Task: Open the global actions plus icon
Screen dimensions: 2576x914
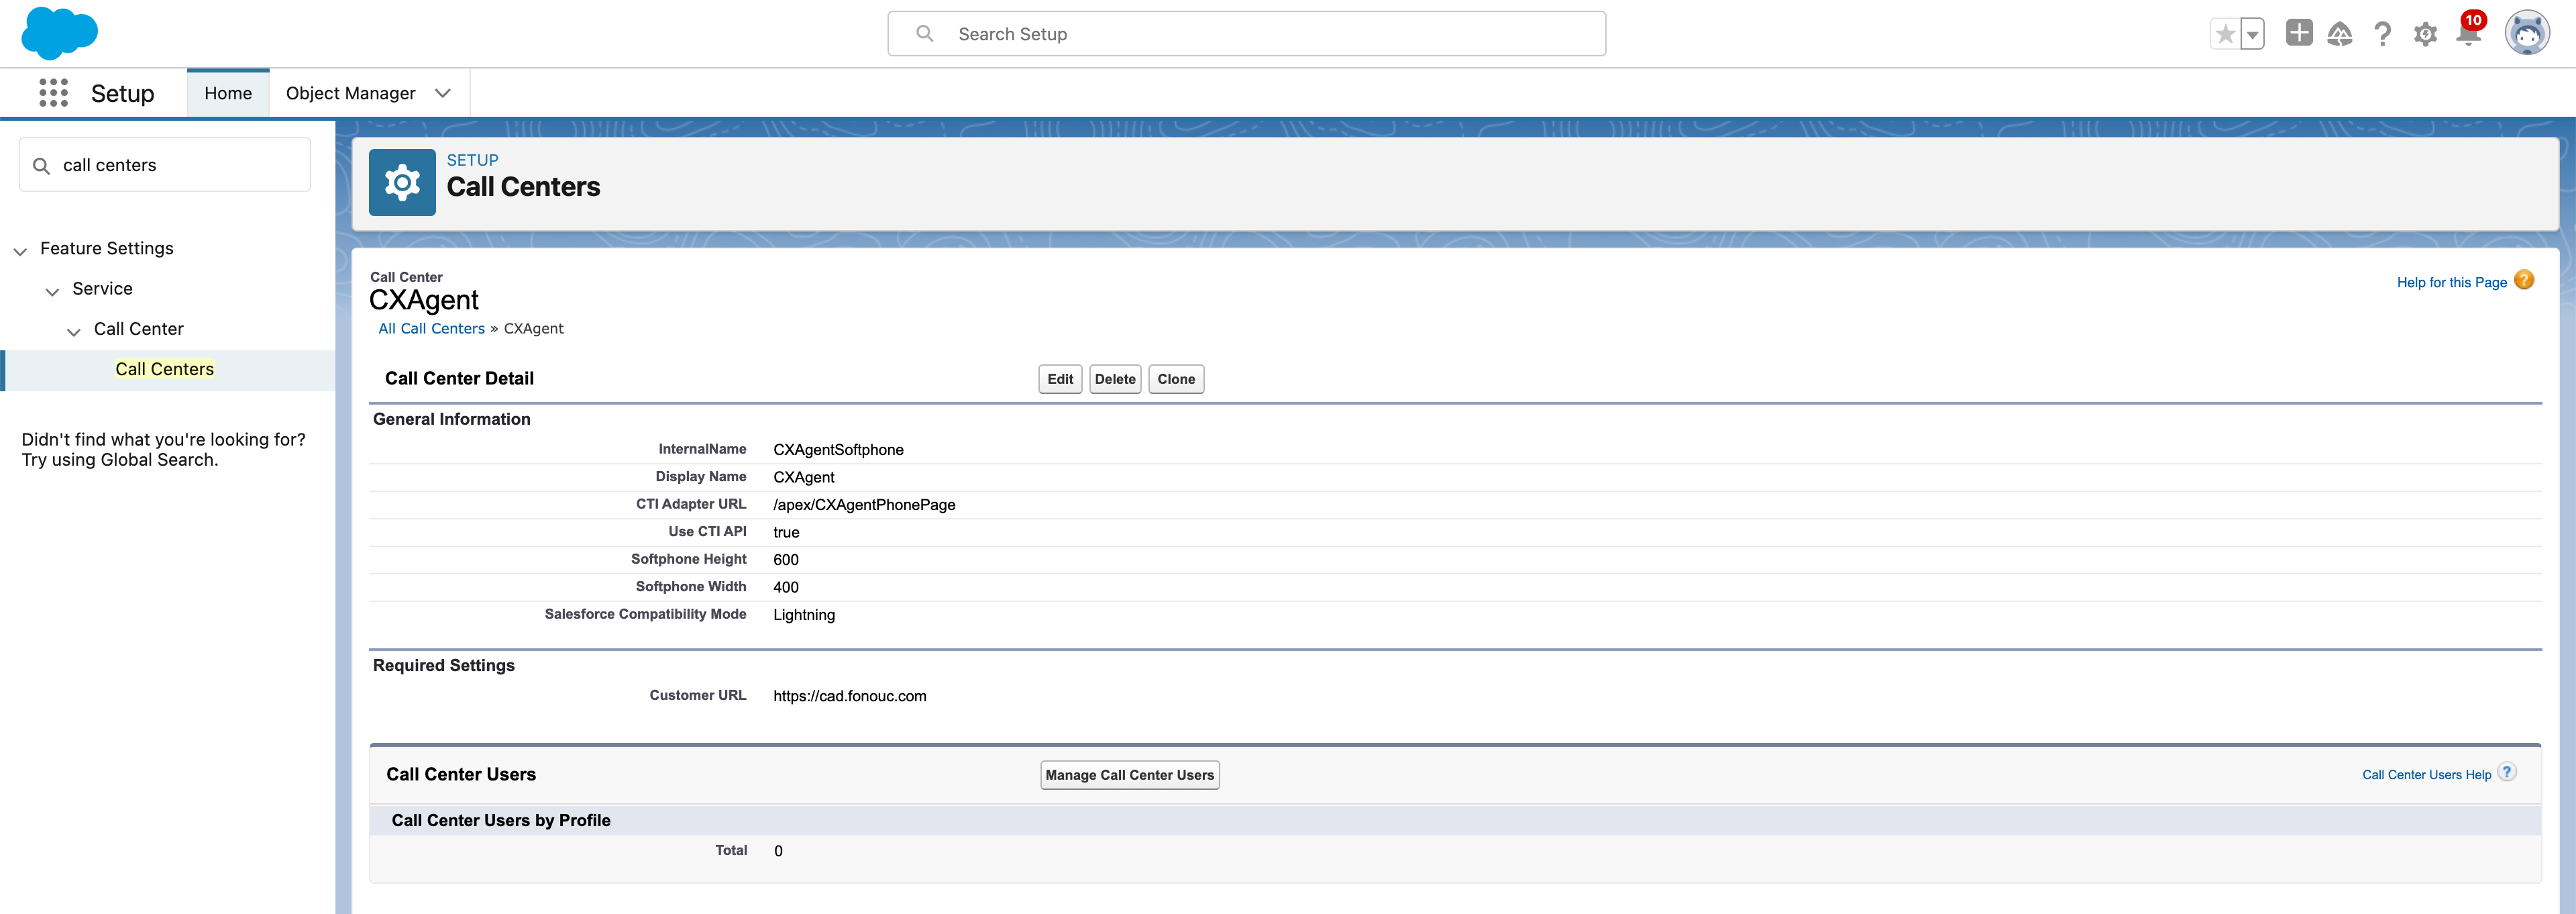Action: click(x=2299, y=33)
